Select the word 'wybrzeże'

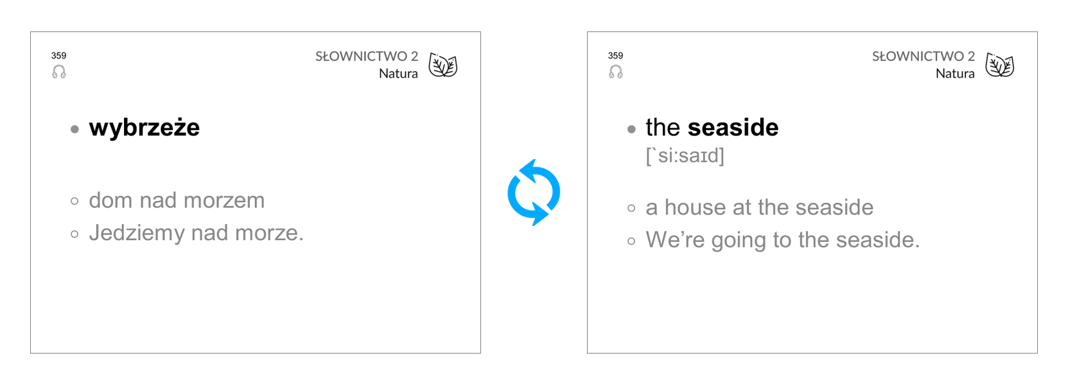click(x=144, y=128)
